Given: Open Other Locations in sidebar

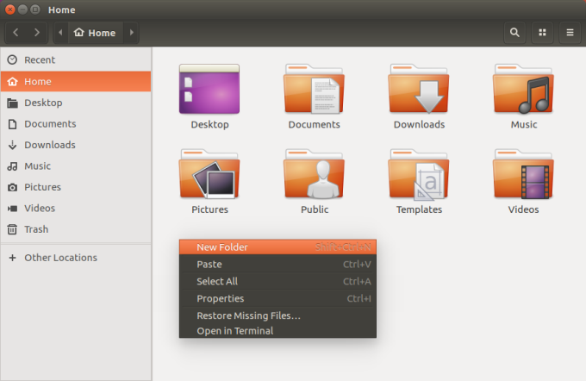Looking at the screenshot, I should coord(60,258).
